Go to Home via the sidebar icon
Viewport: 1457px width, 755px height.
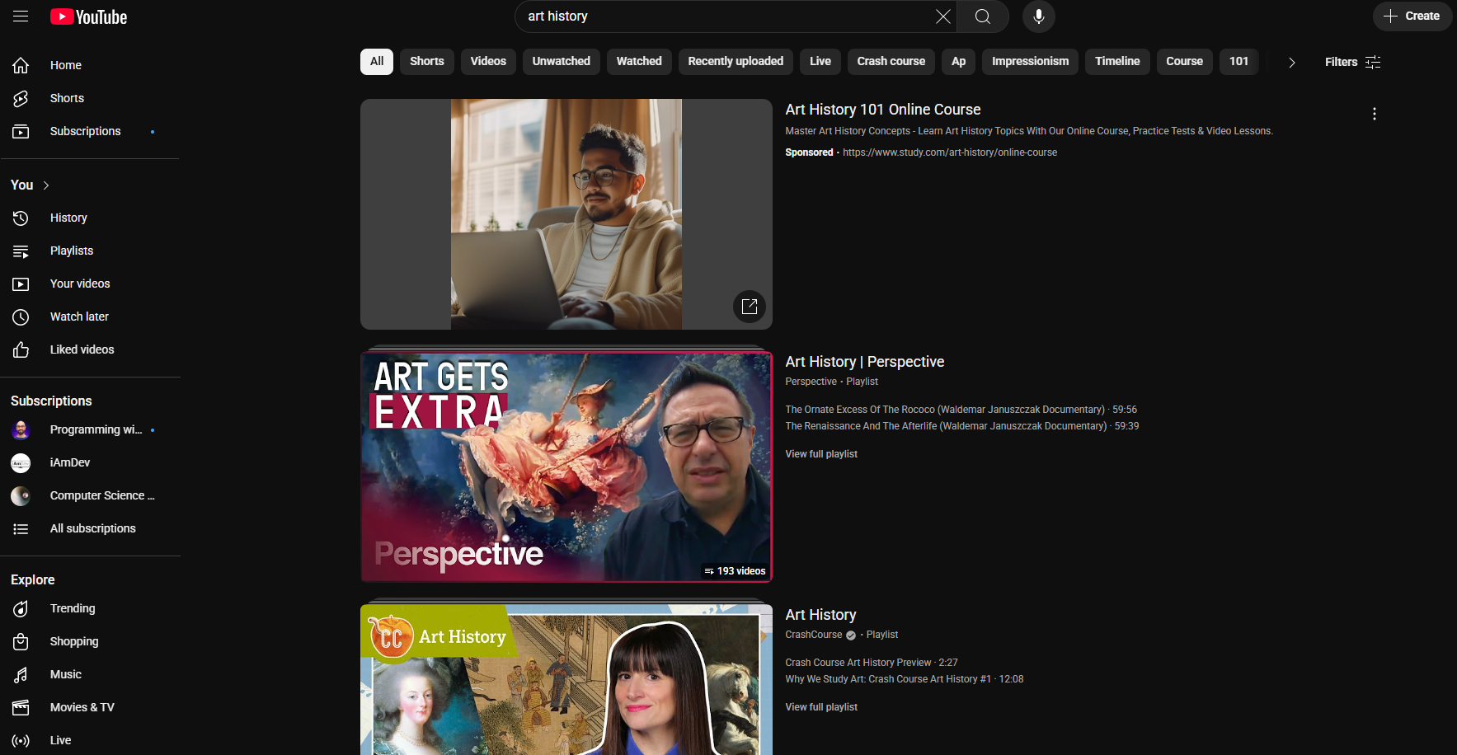[20, 65]
